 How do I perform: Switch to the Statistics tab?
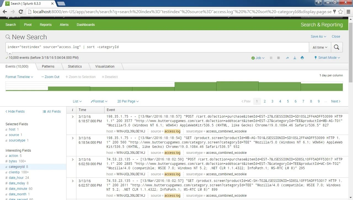point(75,66)
